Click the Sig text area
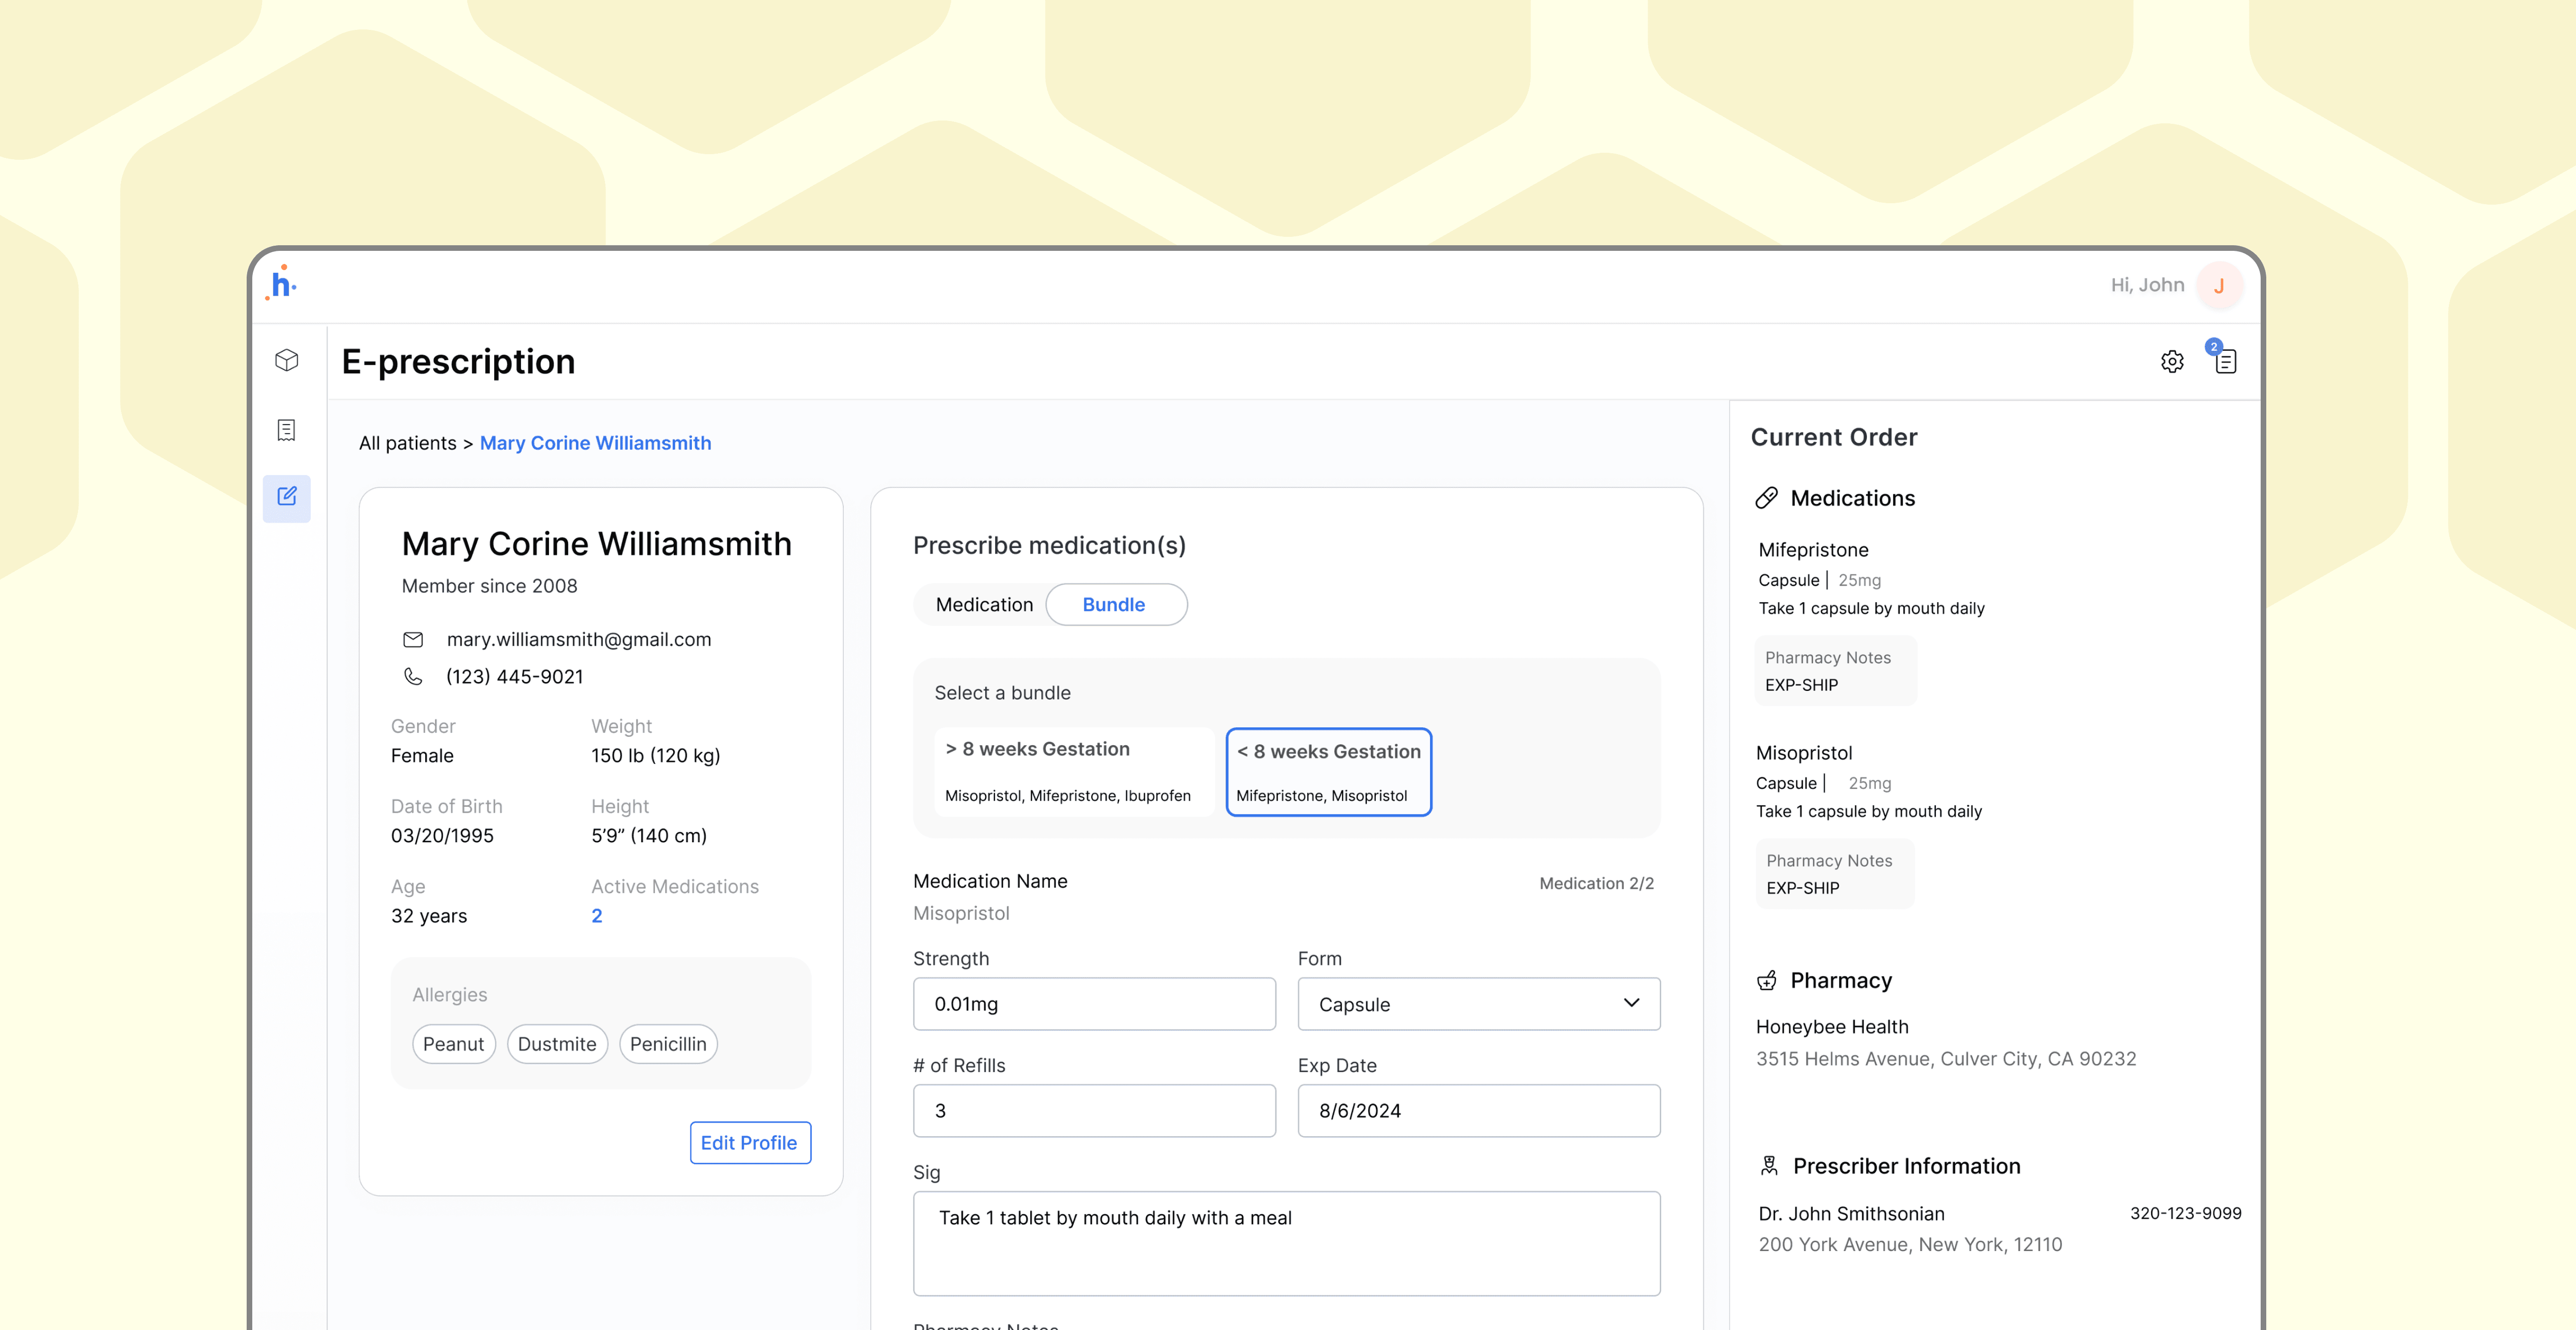2576x1330 pixels. coord(1286,1244)
